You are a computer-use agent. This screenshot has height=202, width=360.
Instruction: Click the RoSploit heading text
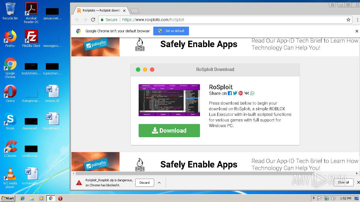coord(221,87)
